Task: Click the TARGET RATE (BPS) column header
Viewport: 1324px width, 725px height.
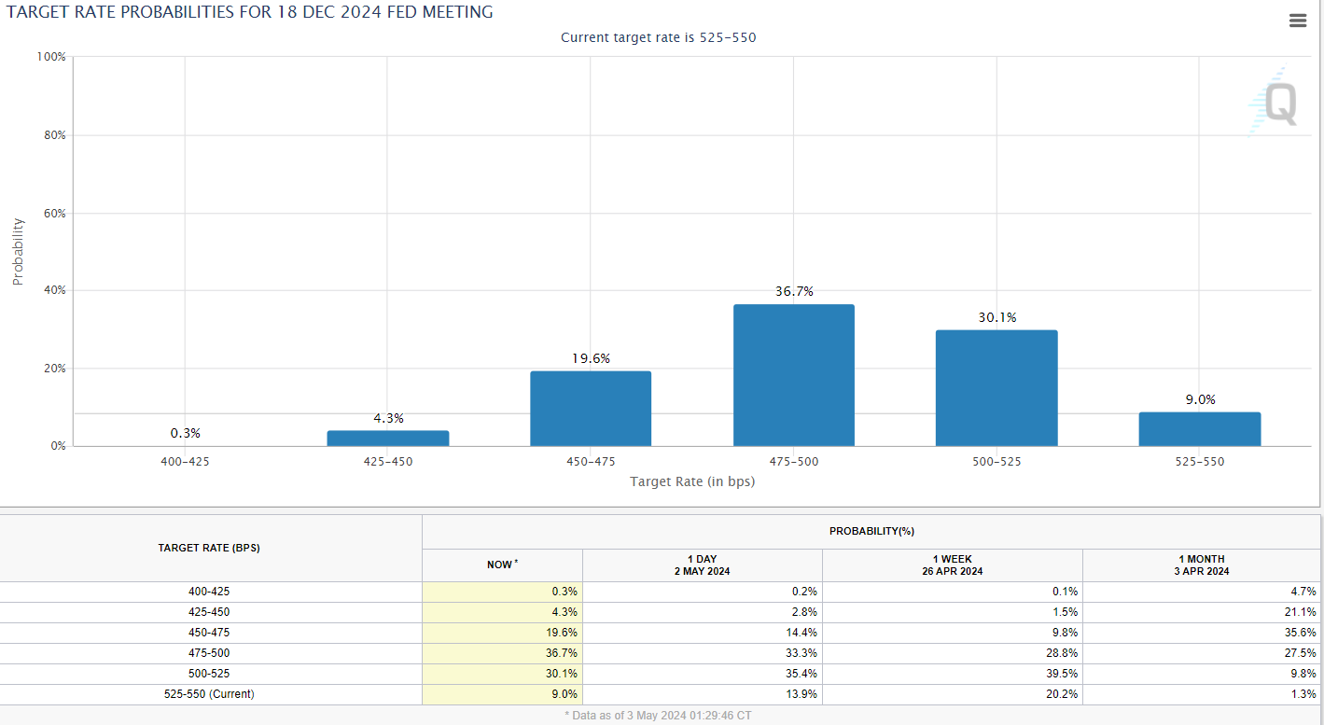Action: [209, 548]
